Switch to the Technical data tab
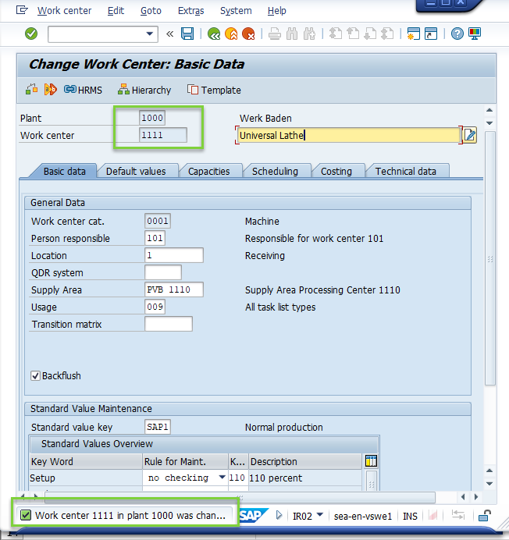The width and height of the screenshot is (509, 540). point(406,171)
